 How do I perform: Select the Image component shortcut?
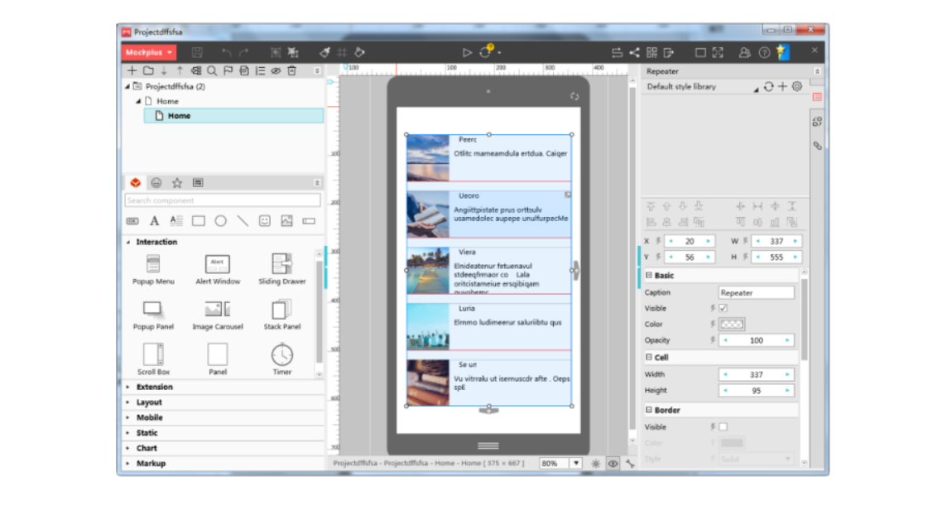tap(286, 221)
